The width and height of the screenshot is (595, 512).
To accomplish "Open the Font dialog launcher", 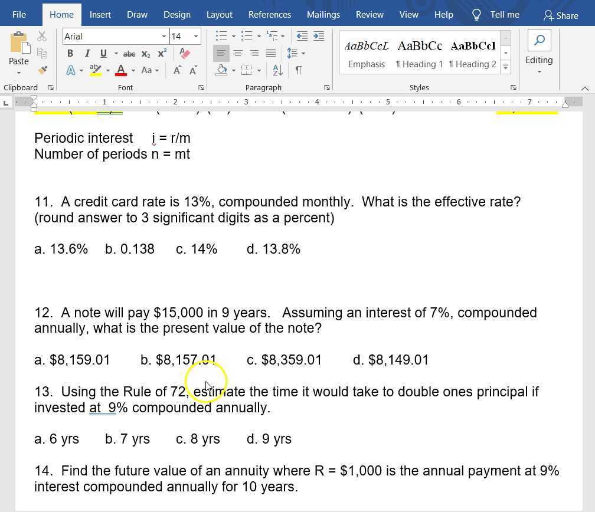I will (x=201, y=88).
